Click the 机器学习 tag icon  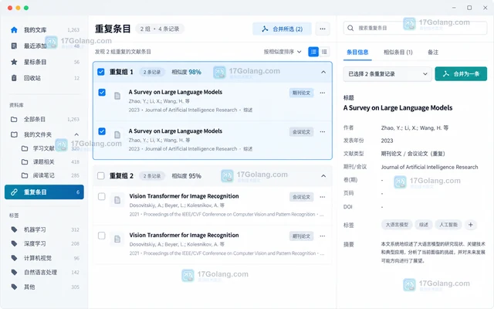[14, 229]
